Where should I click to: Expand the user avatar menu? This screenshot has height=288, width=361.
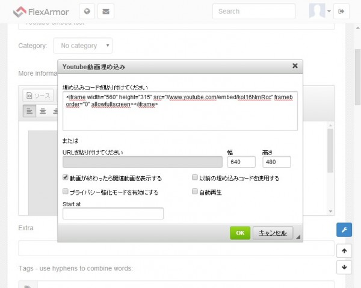tap(321, 11)
